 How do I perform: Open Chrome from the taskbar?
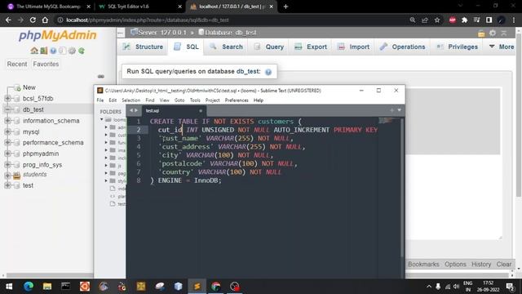tap(215, 287)
